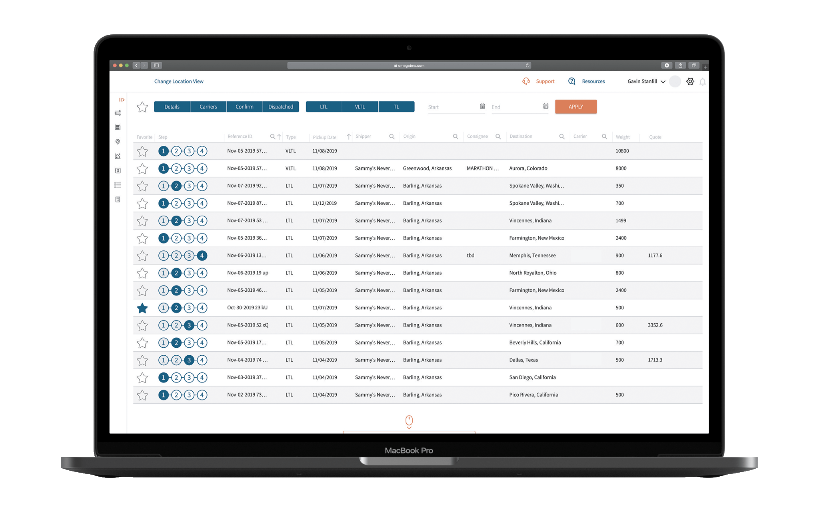Unfavorite the Oct-30-2019 23 kU shipment
837x509 pixels.
[142, 308]
